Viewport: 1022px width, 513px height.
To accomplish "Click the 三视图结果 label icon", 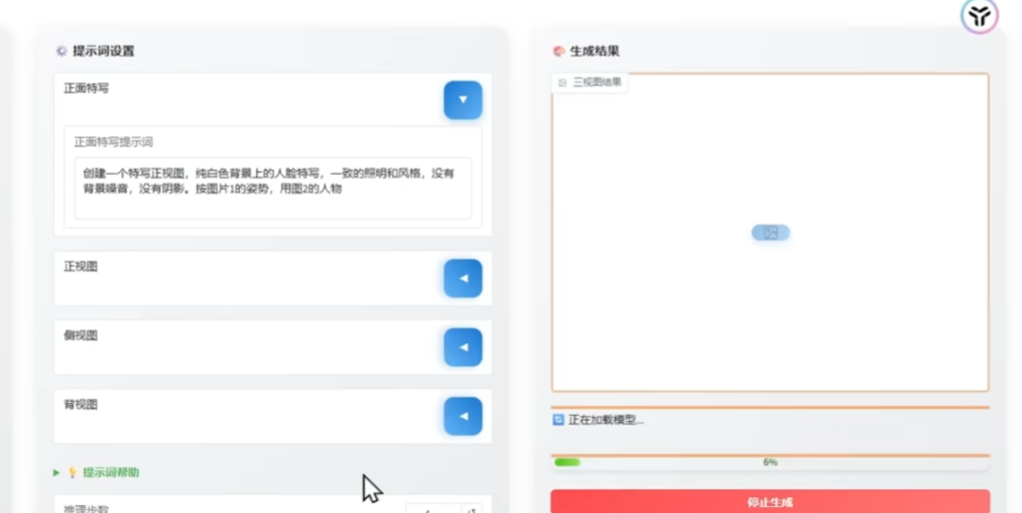I will pyautogui.click(x=563, y=82).
